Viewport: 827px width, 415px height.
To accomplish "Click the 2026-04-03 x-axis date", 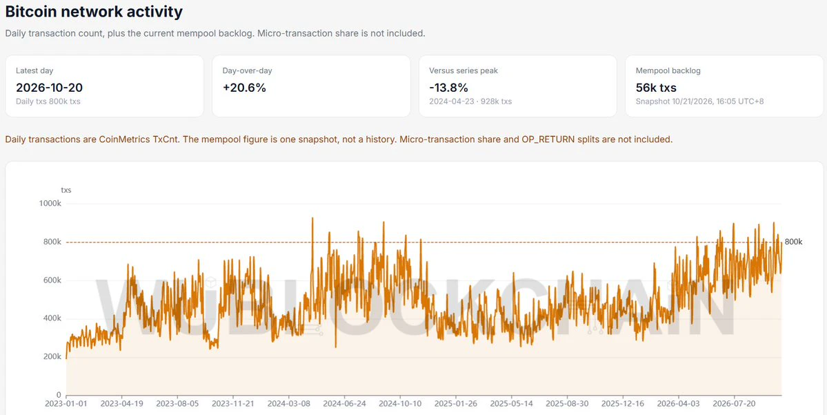I will 678,404.
